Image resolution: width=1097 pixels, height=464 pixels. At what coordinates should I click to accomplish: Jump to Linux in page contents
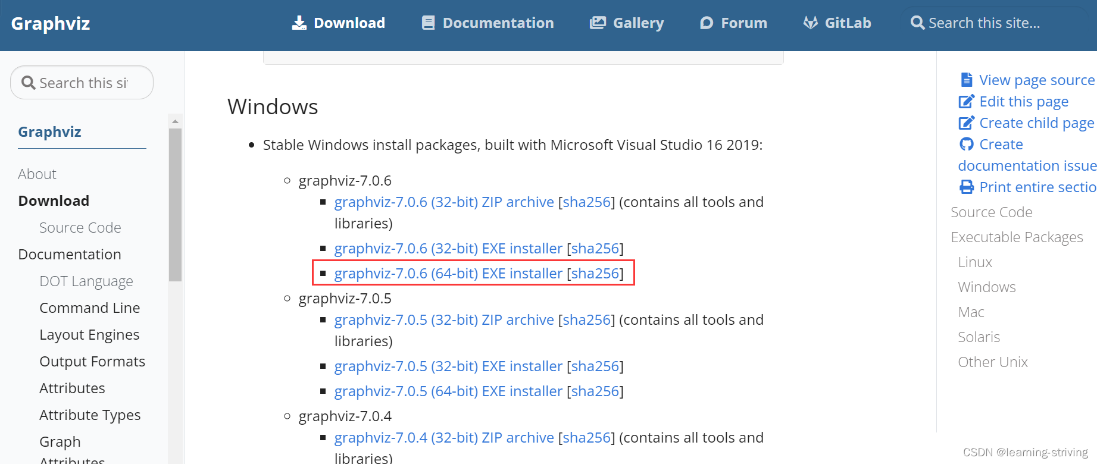pos(975,262)
